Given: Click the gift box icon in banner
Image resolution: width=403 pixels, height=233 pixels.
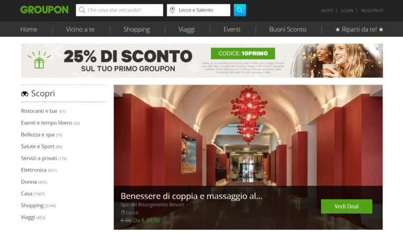Looking at the screenshot, I should (39, 61).
